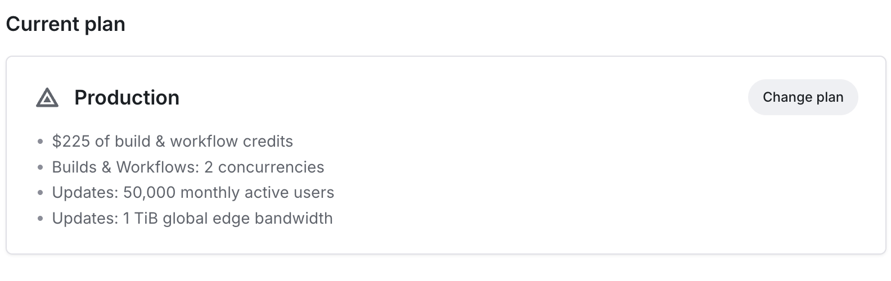The image size is (891, 281).
Task: Click the 50,000 monthly active users line
Action: pos(193,193)
